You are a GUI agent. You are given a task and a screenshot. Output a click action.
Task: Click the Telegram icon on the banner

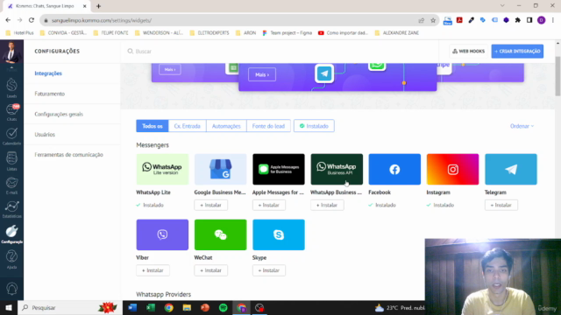click(324, 73)
